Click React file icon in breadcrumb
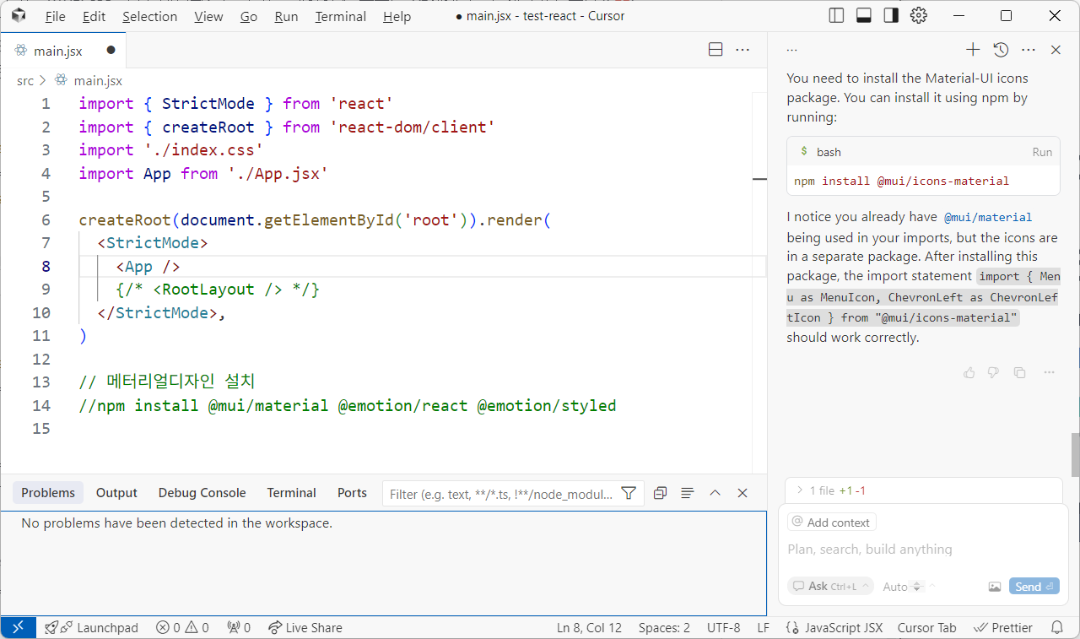 coord(61,81)
